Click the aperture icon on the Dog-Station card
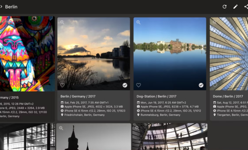Image resolution: width=248 pixels, height=150 pixels. [x=138, y=111]
